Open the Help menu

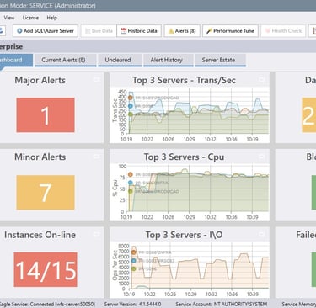52,18
